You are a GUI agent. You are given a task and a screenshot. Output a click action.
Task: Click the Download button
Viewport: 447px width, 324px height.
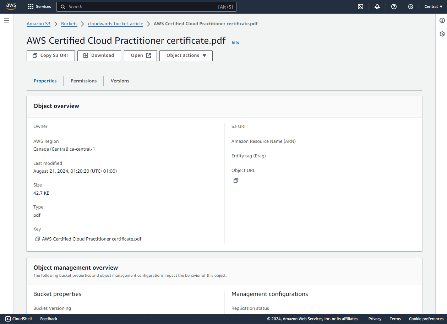[99, 56]
